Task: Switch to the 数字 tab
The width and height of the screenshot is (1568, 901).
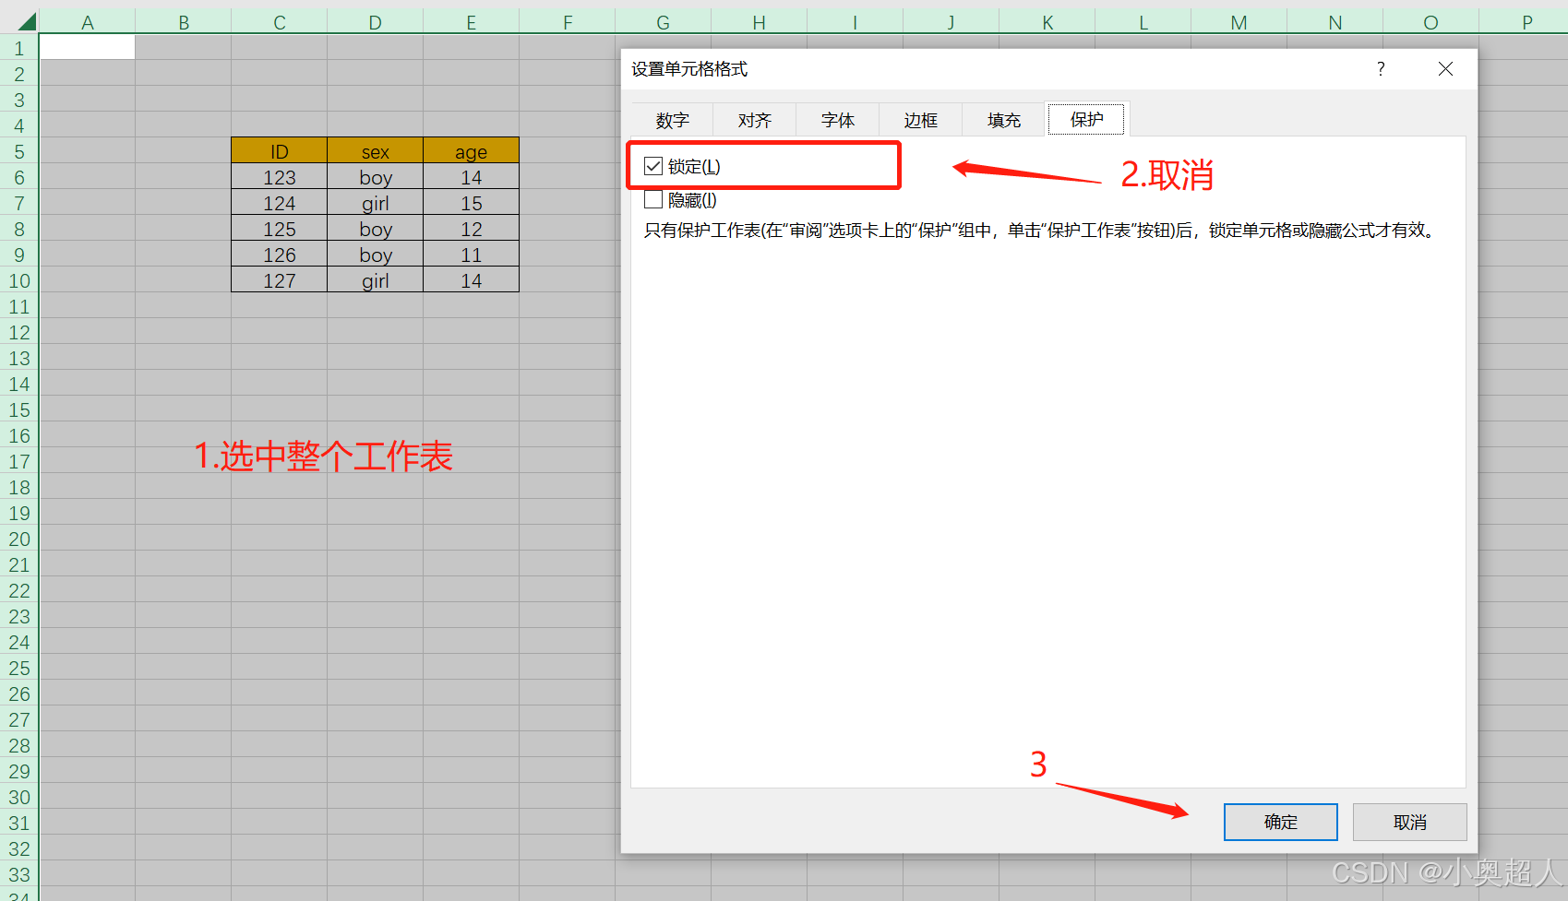Action: tap(673, 120)
